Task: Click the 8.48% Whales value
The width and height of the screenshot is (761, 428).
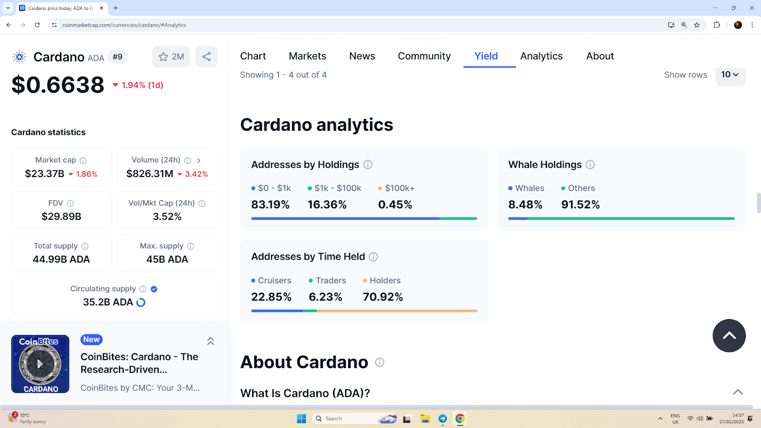Action: click(x=525, y=205)
